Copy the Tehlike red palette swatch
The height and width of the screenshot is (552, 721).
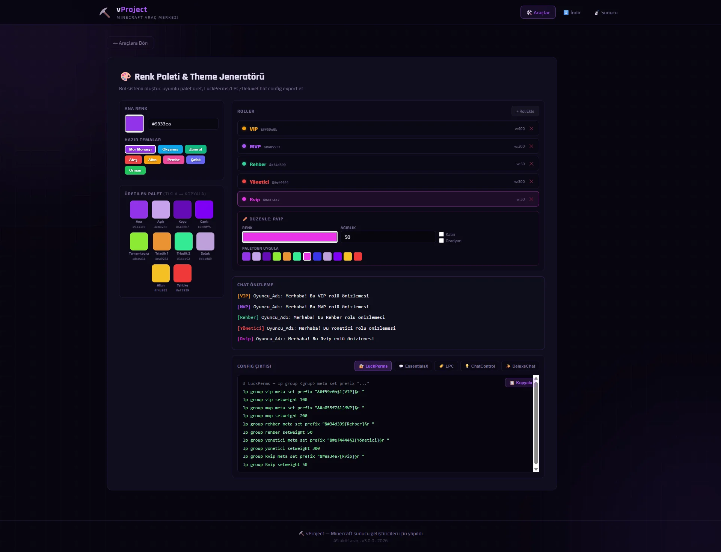183,273
